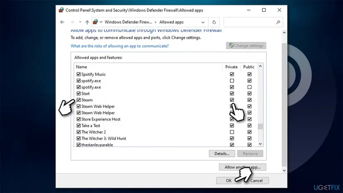Click the apps list scrollbar thumb

point(260,127)
